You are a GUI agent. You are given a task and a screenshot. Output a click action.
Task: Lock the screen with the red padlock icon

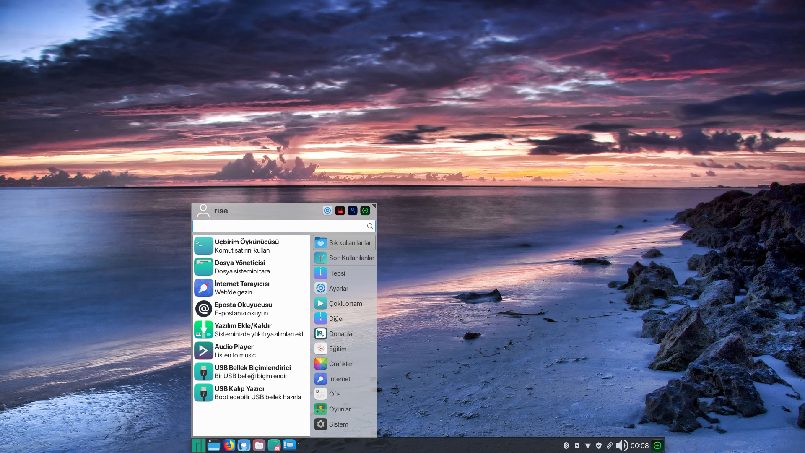340,211
